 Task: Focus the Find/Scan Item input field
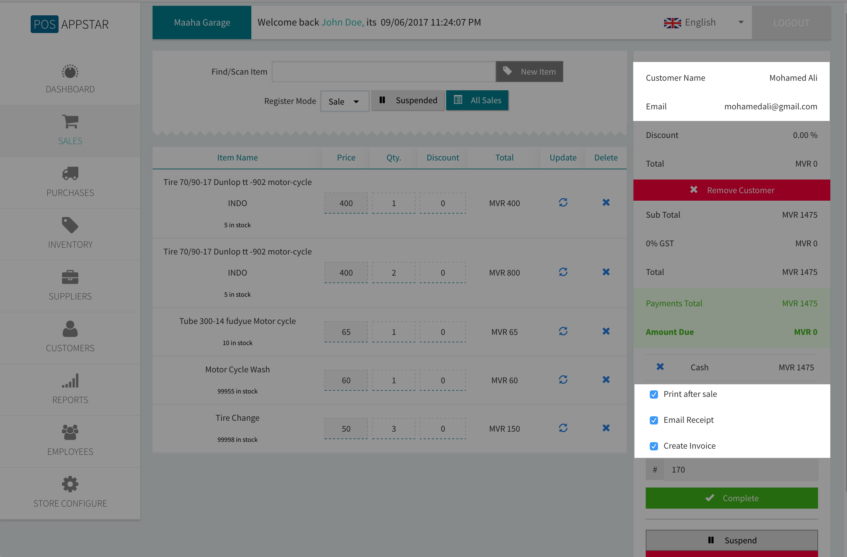[383, 72]
